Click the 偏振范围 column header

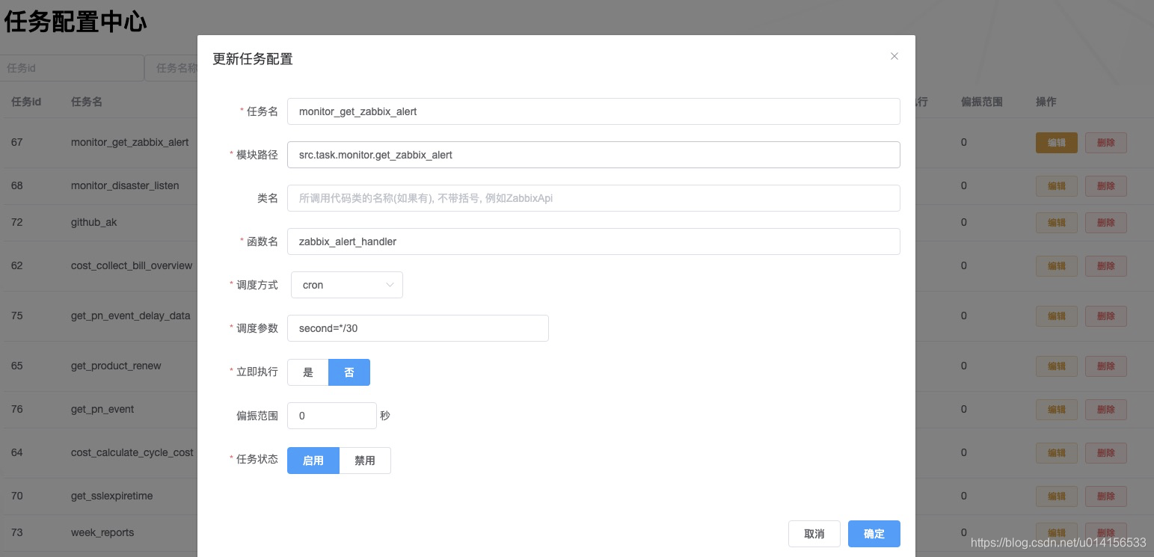tap(982, 102)
